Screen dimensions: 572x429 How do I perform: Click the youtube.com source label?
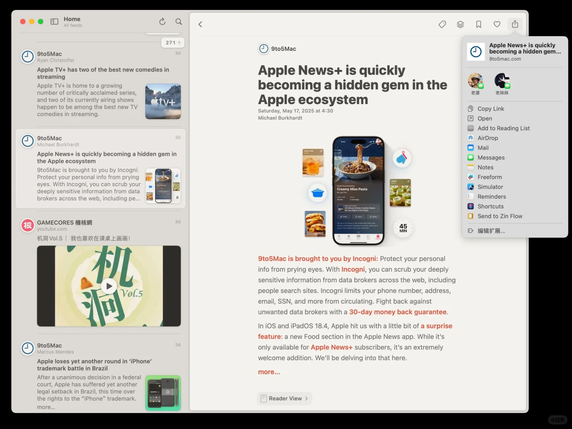pos(52,229)
